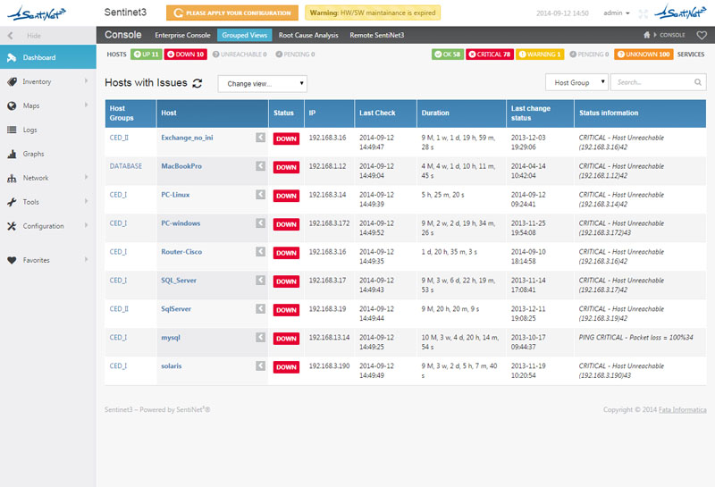Switch to Enterprise Console tab
The image size is (715, 487).
182,35
